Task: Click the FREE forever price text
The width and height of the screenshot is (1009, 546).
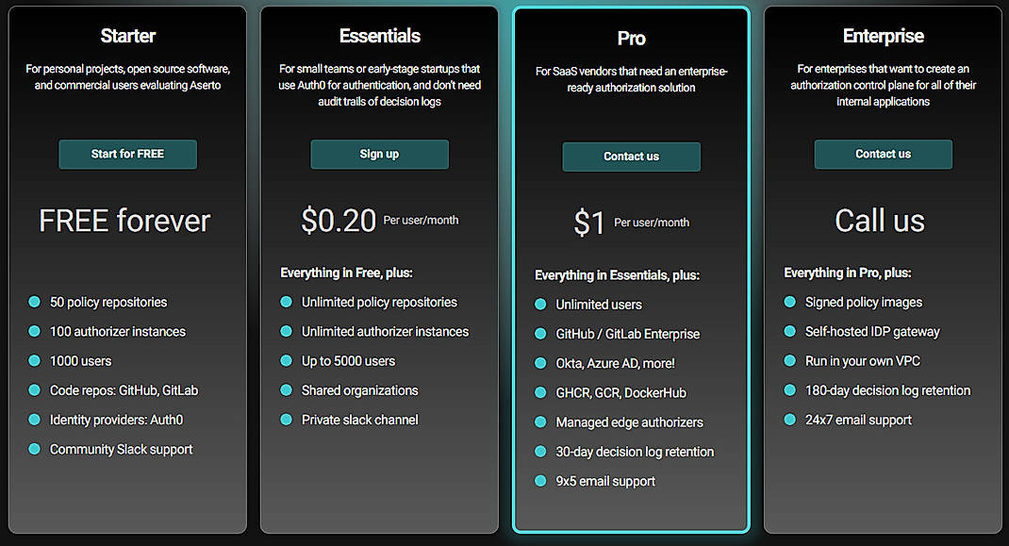Action: pyautogui.click(x=124, y=221)
